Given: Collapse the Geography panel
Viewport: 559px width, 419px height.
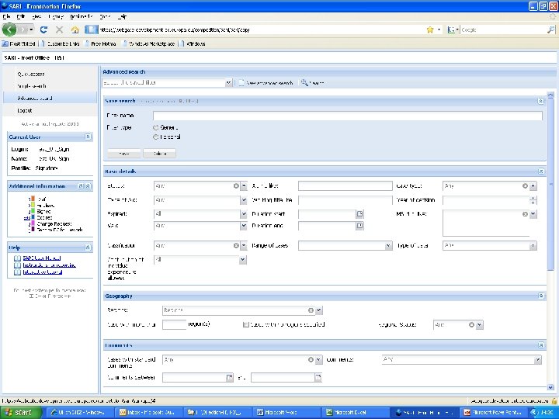Looking at the screenshot, I should [541, 296].
